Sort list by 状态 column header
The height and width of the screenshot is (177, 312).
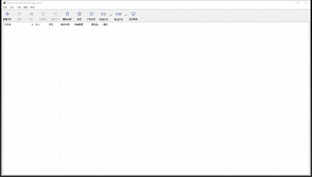(x=54, y=25)
